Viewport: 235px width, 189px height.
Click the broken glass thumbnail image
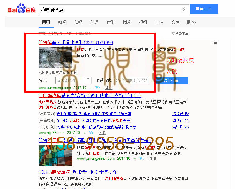pos(55,58)
